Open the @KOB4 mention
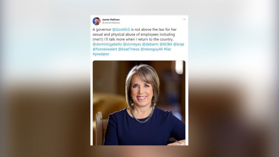Screen dimensions: 279x157 point(166,44)
